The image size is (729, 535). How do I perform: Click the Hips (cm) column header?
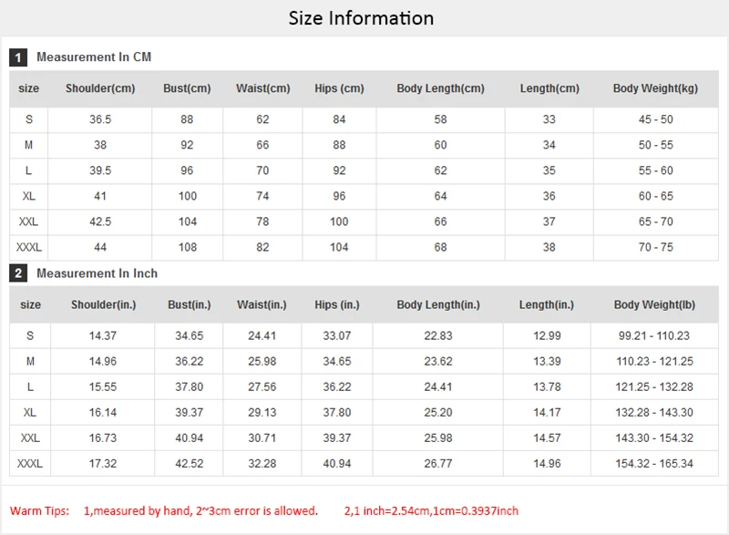click(x=339, y=88)
